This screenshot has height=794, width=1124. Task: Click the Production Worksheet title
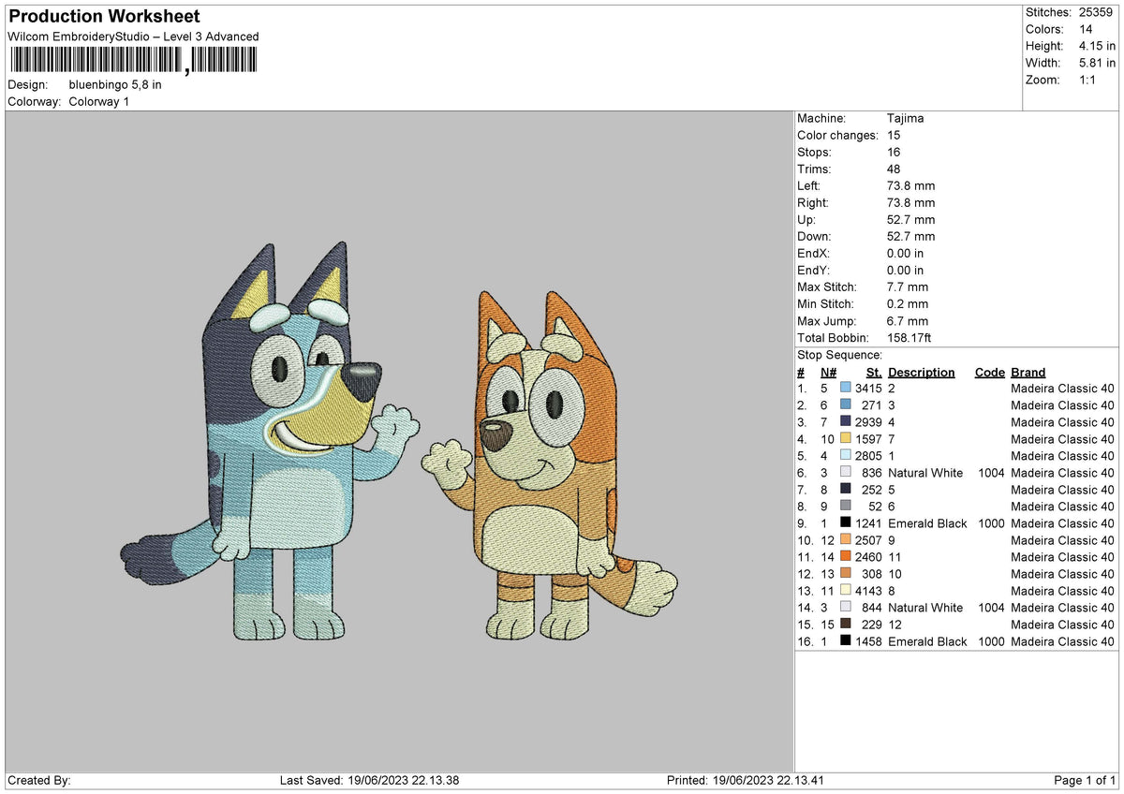click(104, 17)
